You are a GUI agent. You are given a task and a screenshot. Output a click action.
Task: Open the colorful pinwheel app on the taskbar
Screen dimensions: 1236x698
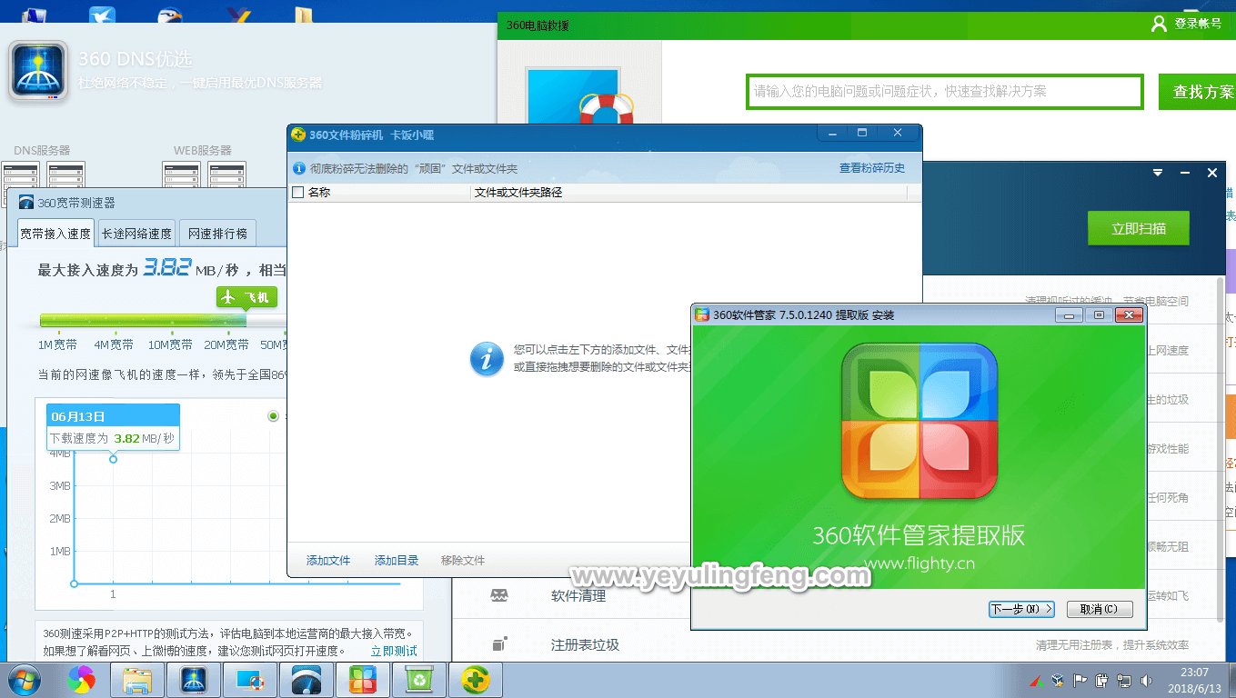coord(81,680)
